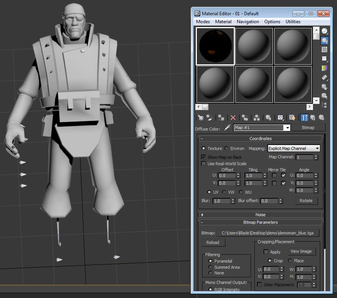Click the View Image button
The width and height of the screenshot is (337, 298).
[301, 251]
